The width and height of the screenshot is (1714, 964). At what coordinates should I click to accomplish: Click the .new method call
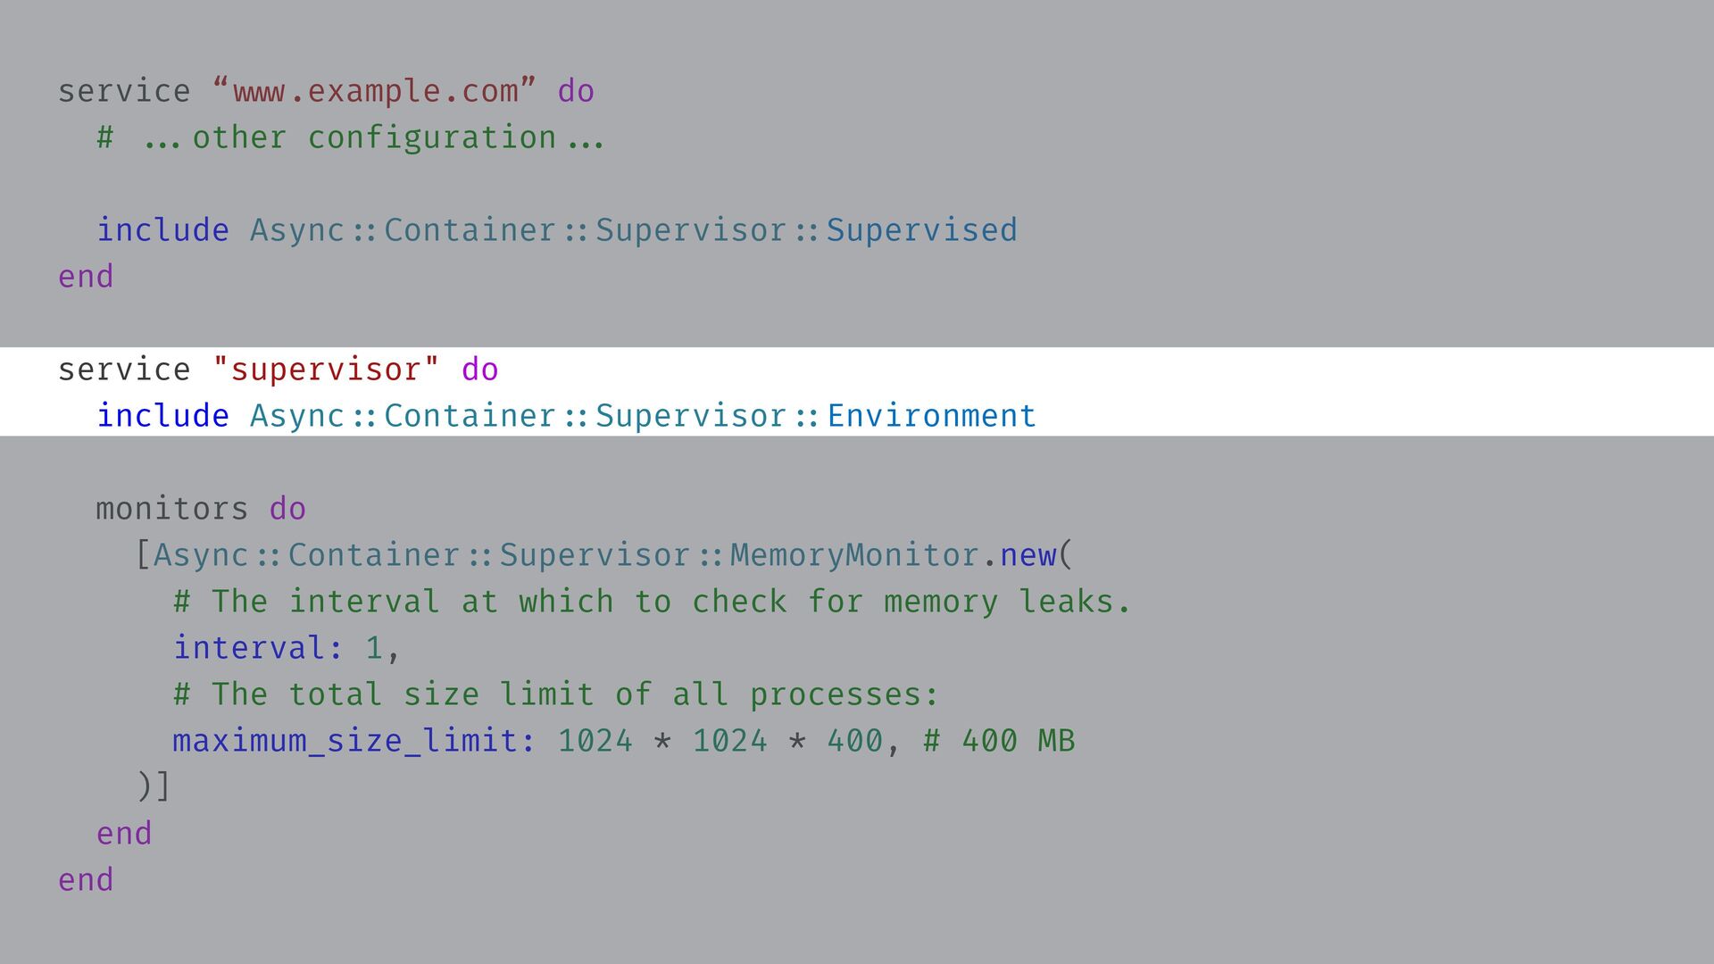click(x=1025, y=555)
